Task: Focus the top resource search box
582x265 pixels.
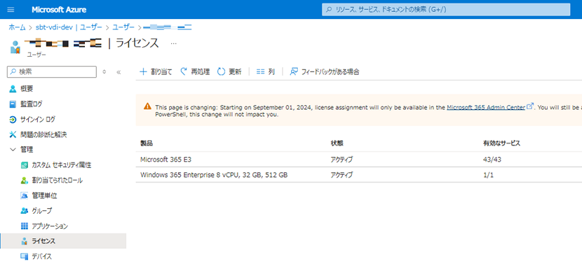Action: click(446, 10)
